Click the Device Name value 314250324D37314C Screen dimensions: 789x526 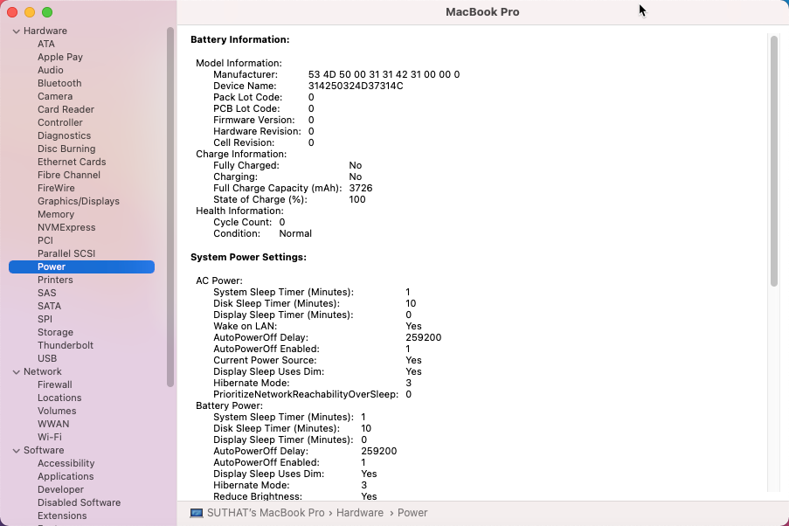(356, 86)
